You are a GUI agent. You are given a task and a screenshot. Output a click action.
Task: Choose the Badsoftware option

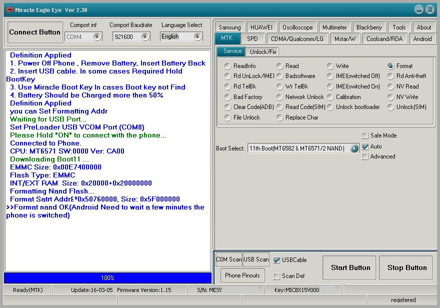point(296,76)
